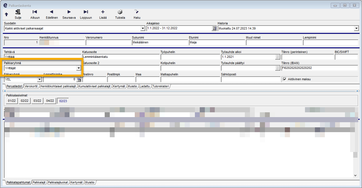Click the Ammattinimike lookup button

click(79, 79)
